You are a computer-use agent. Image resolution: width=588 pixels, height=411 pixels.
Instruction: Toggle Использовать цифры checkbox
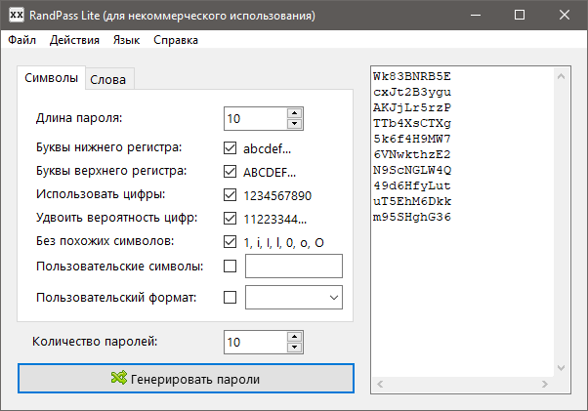coord(230,195)
